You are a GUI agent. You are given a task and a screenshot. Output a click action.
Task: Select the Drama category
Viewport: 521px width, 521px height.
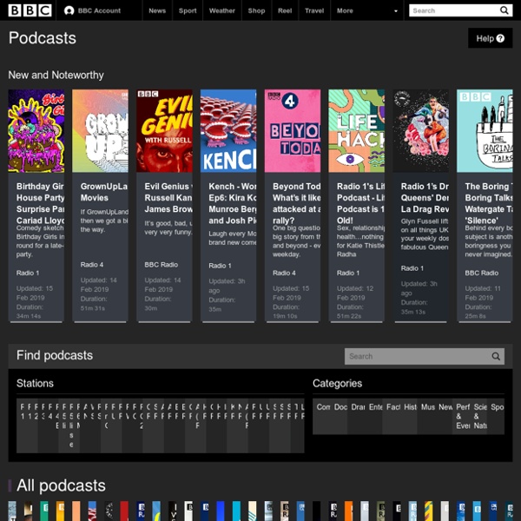pyautogui.click(x=358, y=416)
